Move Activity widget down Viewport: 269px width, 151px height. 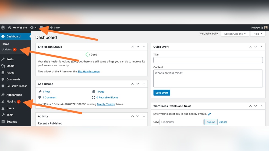pos(138,116)
